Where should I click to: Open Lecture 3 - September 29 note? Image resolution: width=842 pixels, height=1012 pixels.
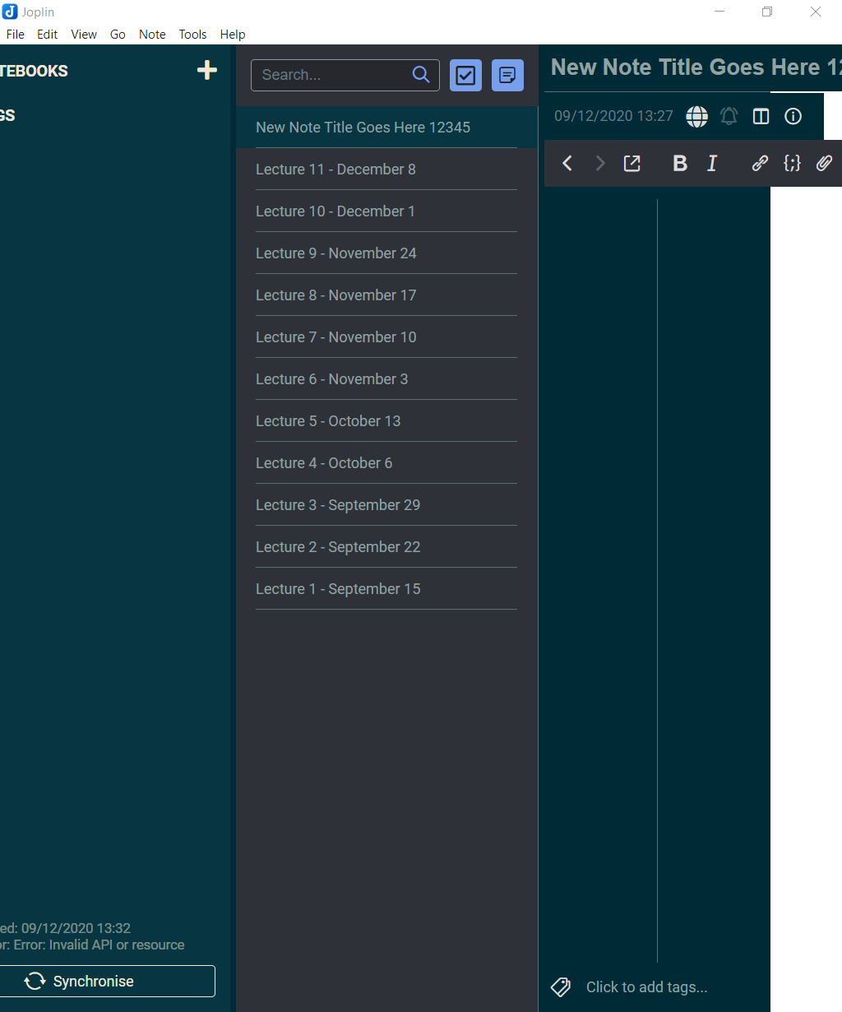click(386, 505)
